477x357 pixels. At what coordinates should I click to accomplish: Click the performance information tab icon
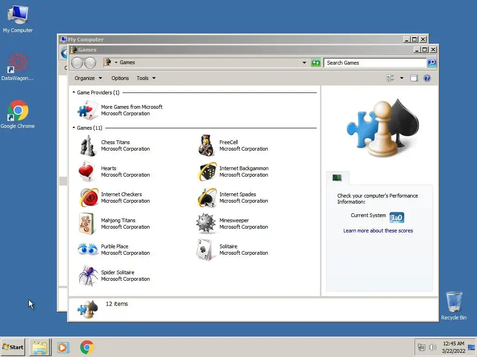point(337,178)
